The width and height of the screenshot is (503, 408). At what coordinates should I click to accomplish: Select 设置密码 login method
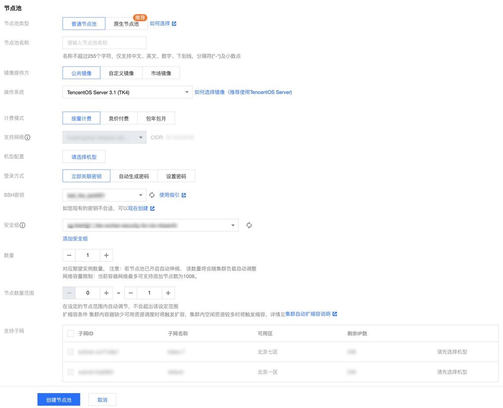click(x=176, y=176)
